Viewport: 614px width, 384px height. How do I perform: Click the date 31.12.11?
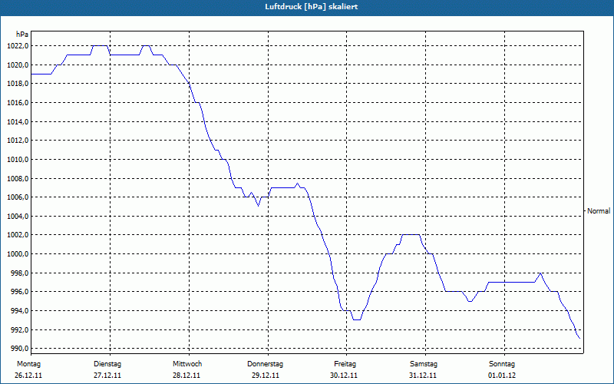(423, 376)
